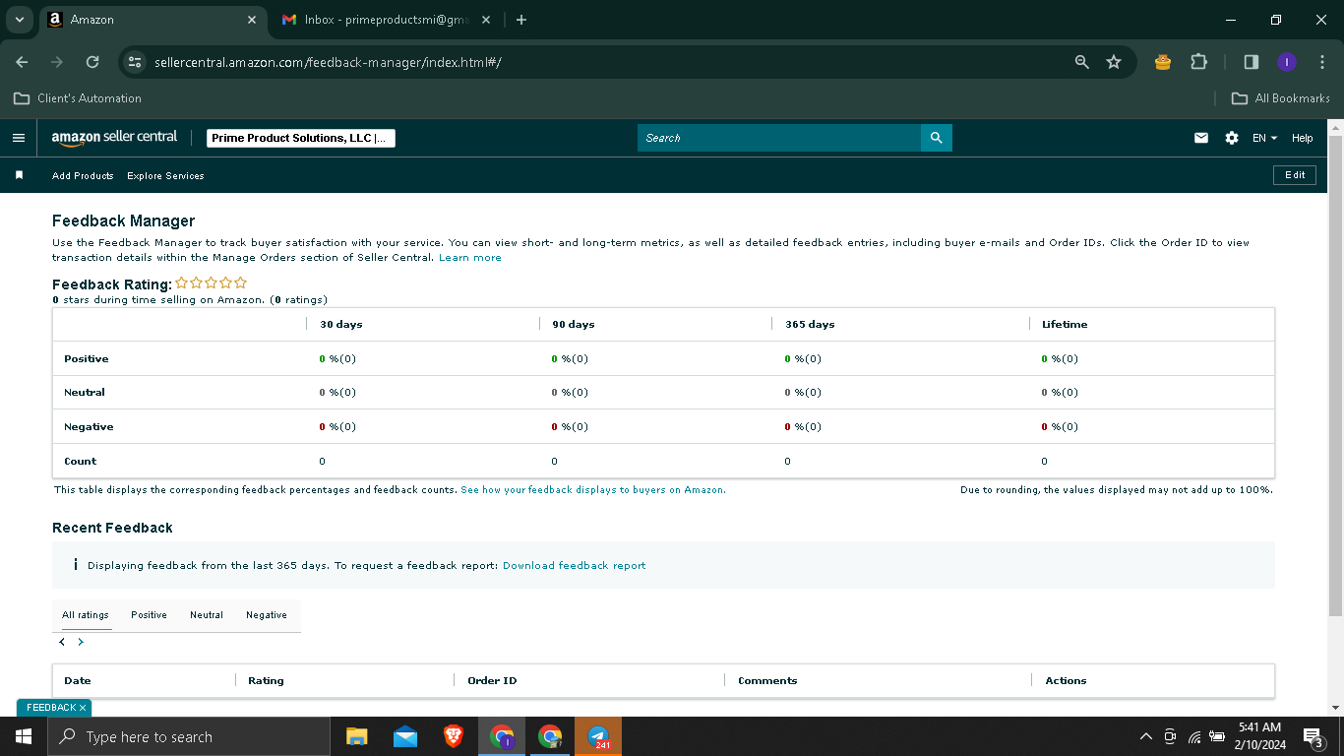Click the Date column header
Viewport: 1344px width, 756px height.
point(78,680)
